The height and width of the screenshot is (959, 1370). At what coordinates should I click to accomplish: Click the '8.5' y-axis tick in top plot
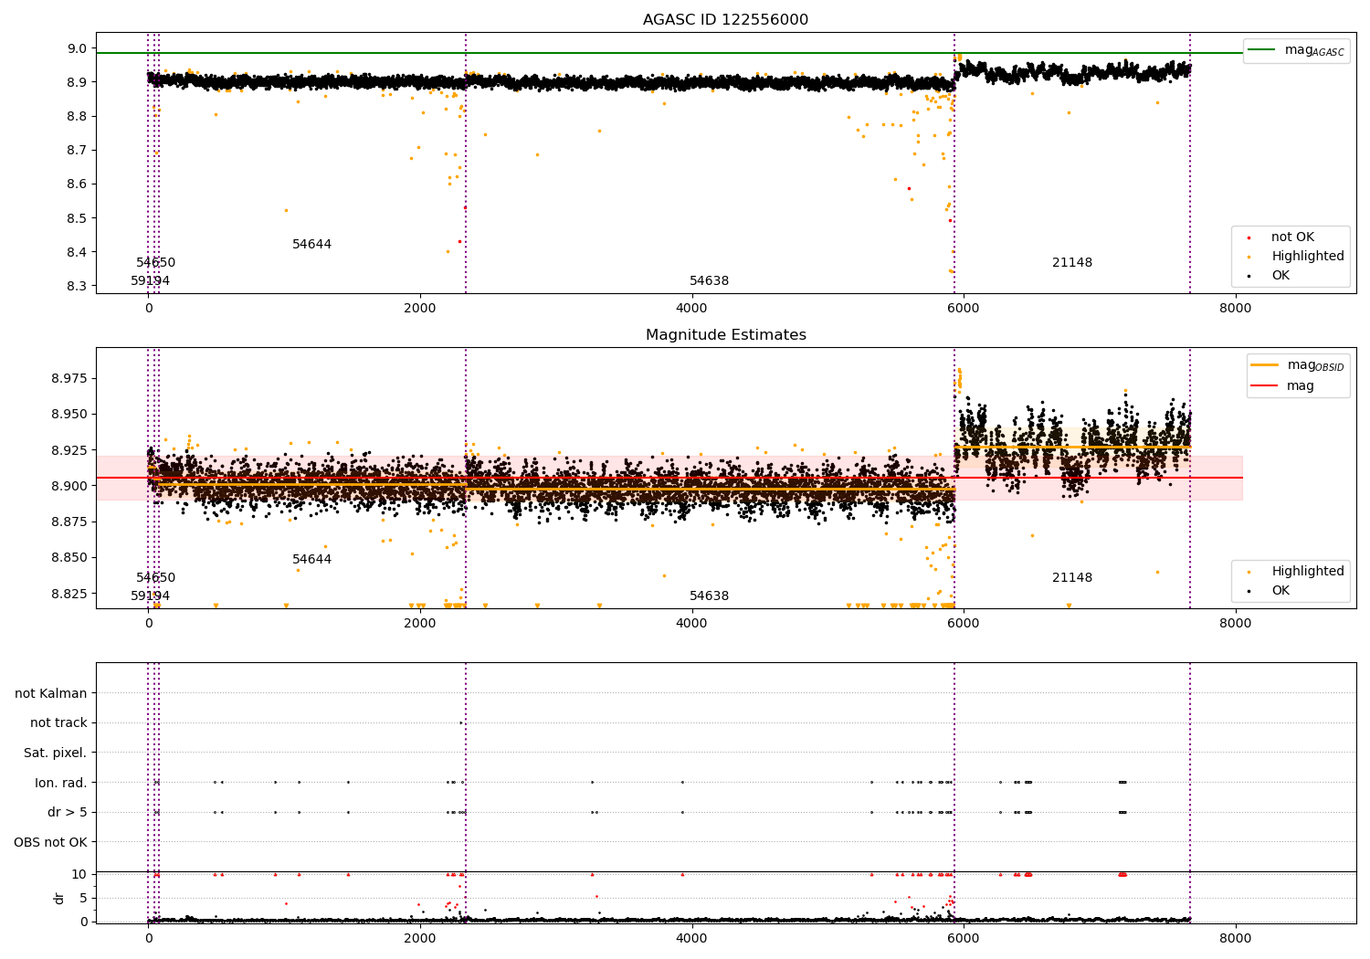coord(78,218)
